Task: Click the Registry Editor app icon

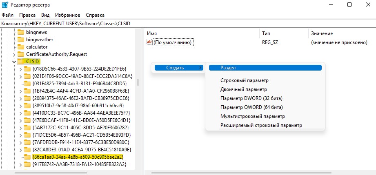Action: coord(5,5)
